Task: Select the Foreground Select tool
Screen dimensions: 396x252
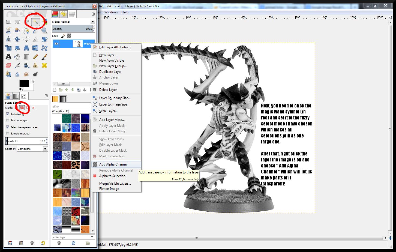Action: [x=17, y=31]
